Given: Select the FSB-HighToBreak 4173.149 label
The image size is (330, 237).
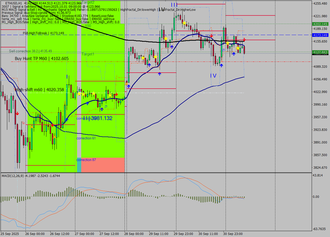Looking at the screenshot, I should 43,33.
